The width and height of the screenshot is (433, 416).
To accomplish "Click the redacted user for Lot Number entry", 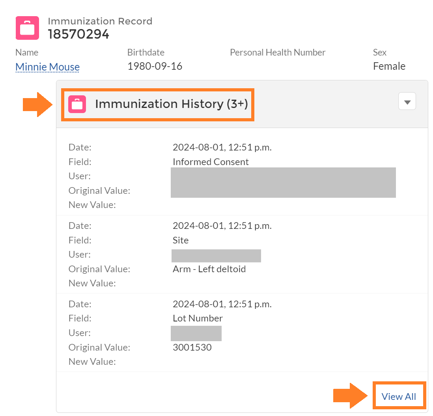I will tap(196, 334).
